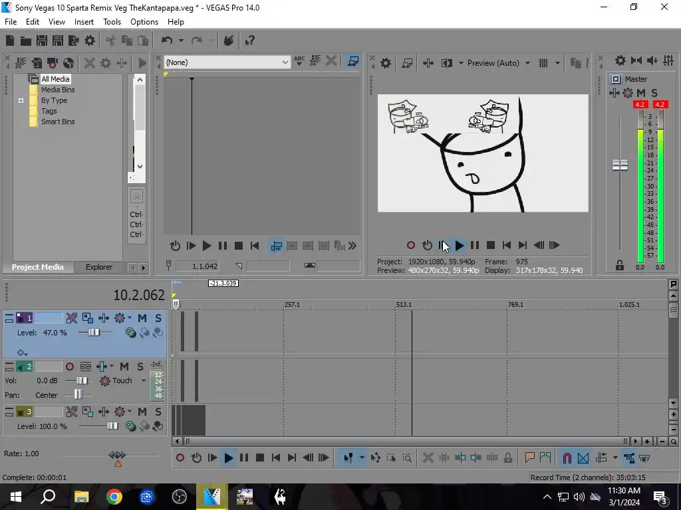Viewport: 681px width, 510px height.
Task: Toggle automatic crossfades
Action: point(583,458)
